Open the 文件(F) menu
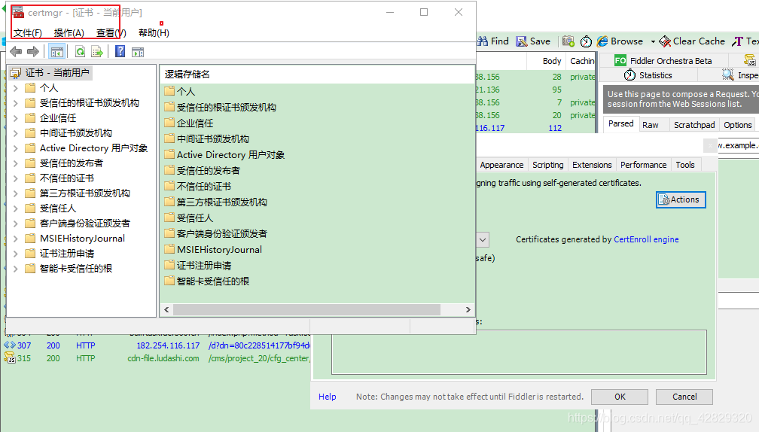 tap(28, 33)
